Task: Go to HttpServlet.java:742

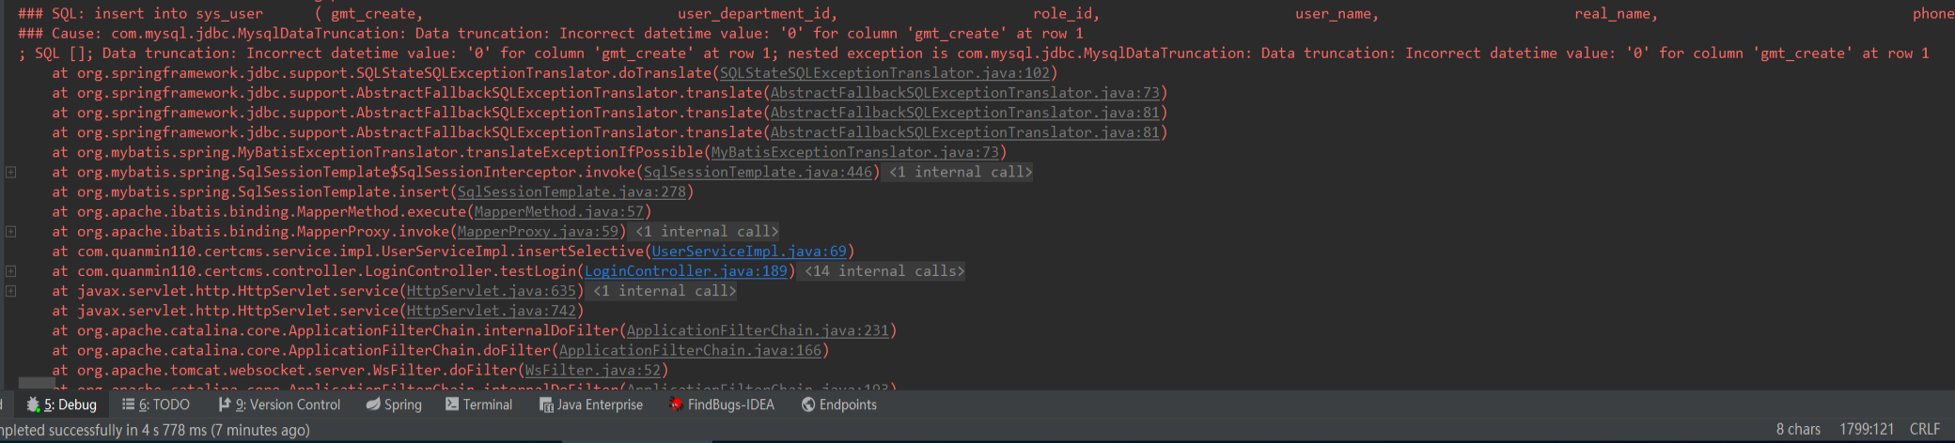Action: (491, 311)
